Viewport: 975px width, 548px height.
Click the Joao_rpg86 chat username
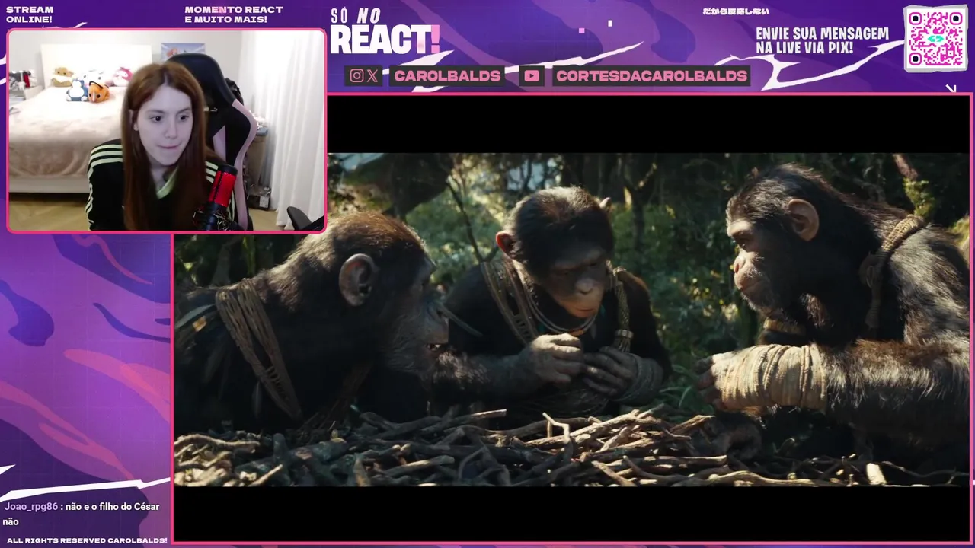30,507
